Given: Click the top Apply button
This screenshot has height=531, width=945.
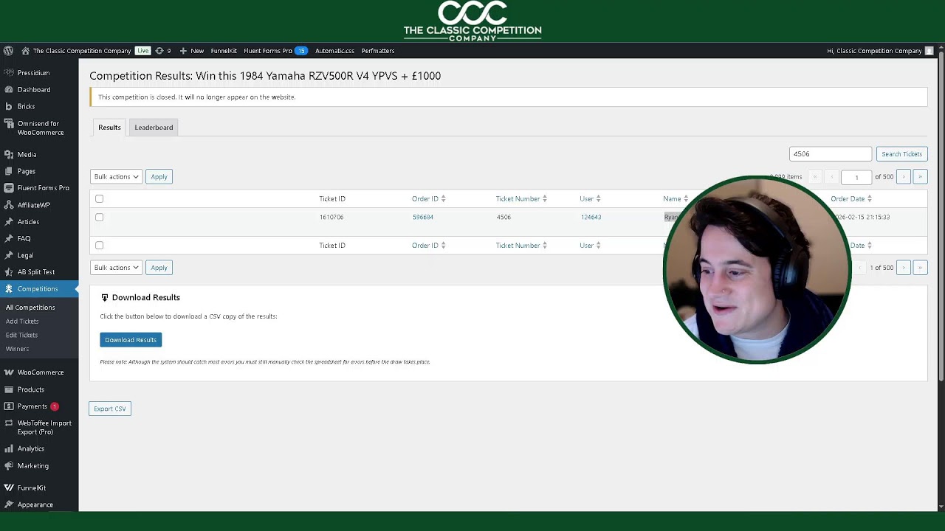Looking at the screenshot, I should click(x=159, y=177).
